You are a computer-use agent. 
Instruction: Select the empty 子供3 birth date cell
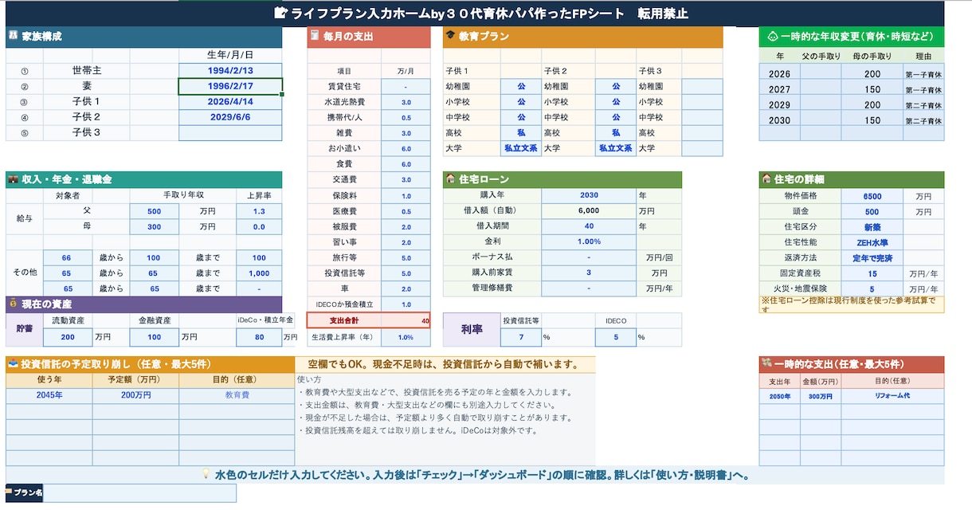pyautogui.click(x=229, y=132)
